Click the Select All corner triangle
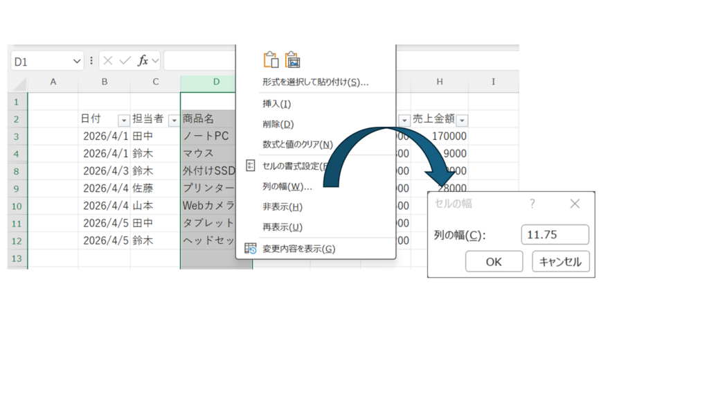709x399 pixels. [x=18, y=83]
